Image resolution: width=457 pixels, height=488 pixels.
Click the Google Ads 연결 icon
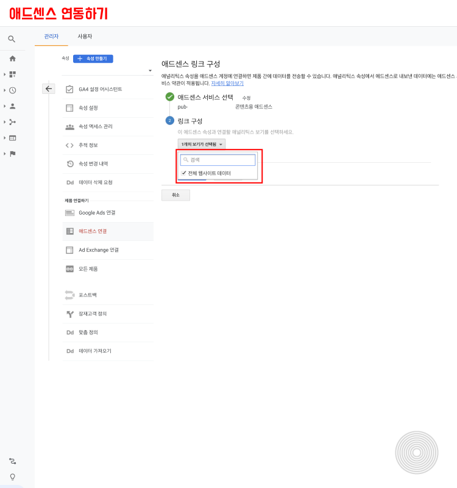point(69,213)
